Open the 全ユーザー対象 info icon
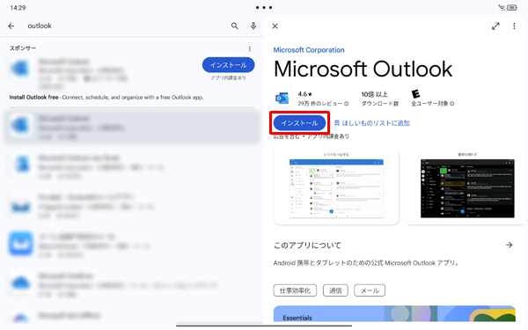 (x=452, y=104)
